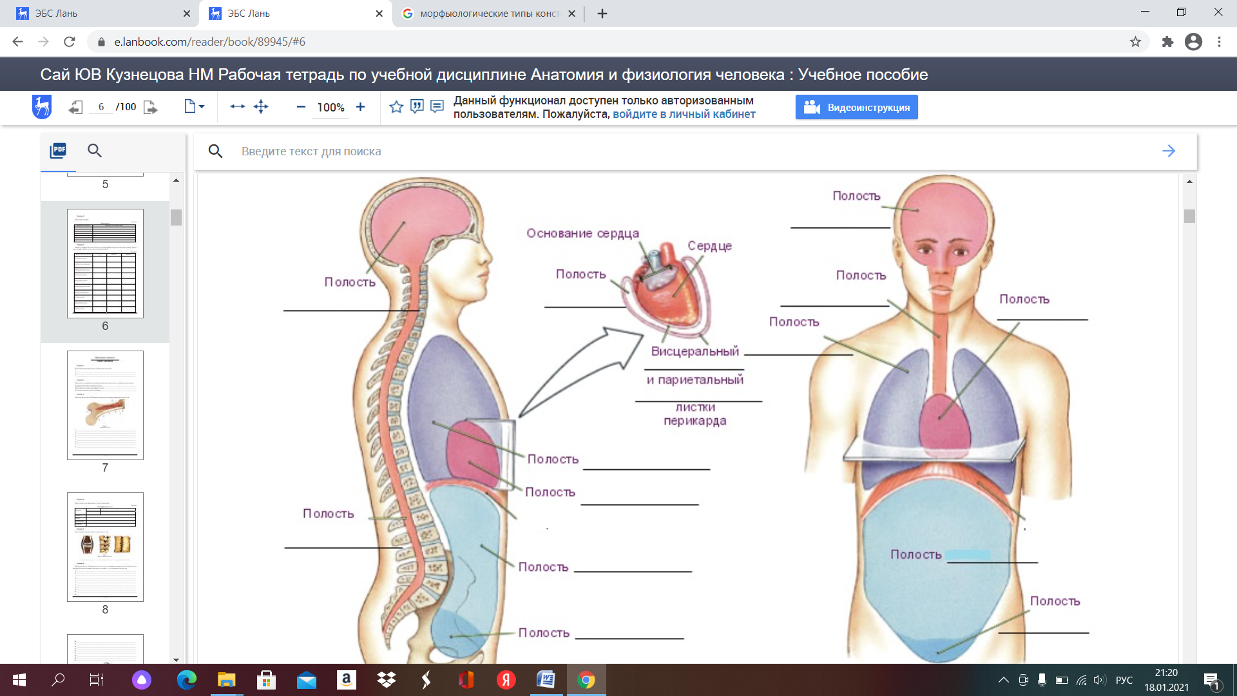Viewport: 1237px width, 696px height.
Task: Click the magnifier icon in the search bar
Action: pyautogui.click(x=215, y=151)
